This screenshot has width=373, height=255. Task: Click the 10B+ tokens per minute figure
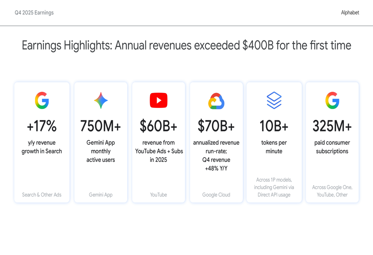point(274,127)
